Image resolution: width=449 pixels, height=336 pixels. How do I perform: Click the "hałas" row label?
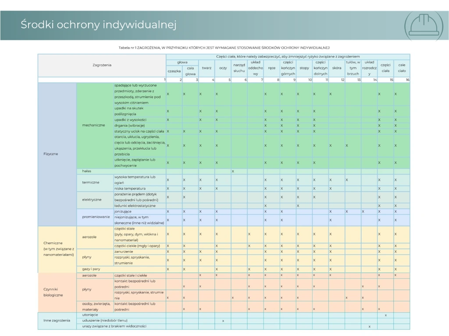[x=86, y=171]
